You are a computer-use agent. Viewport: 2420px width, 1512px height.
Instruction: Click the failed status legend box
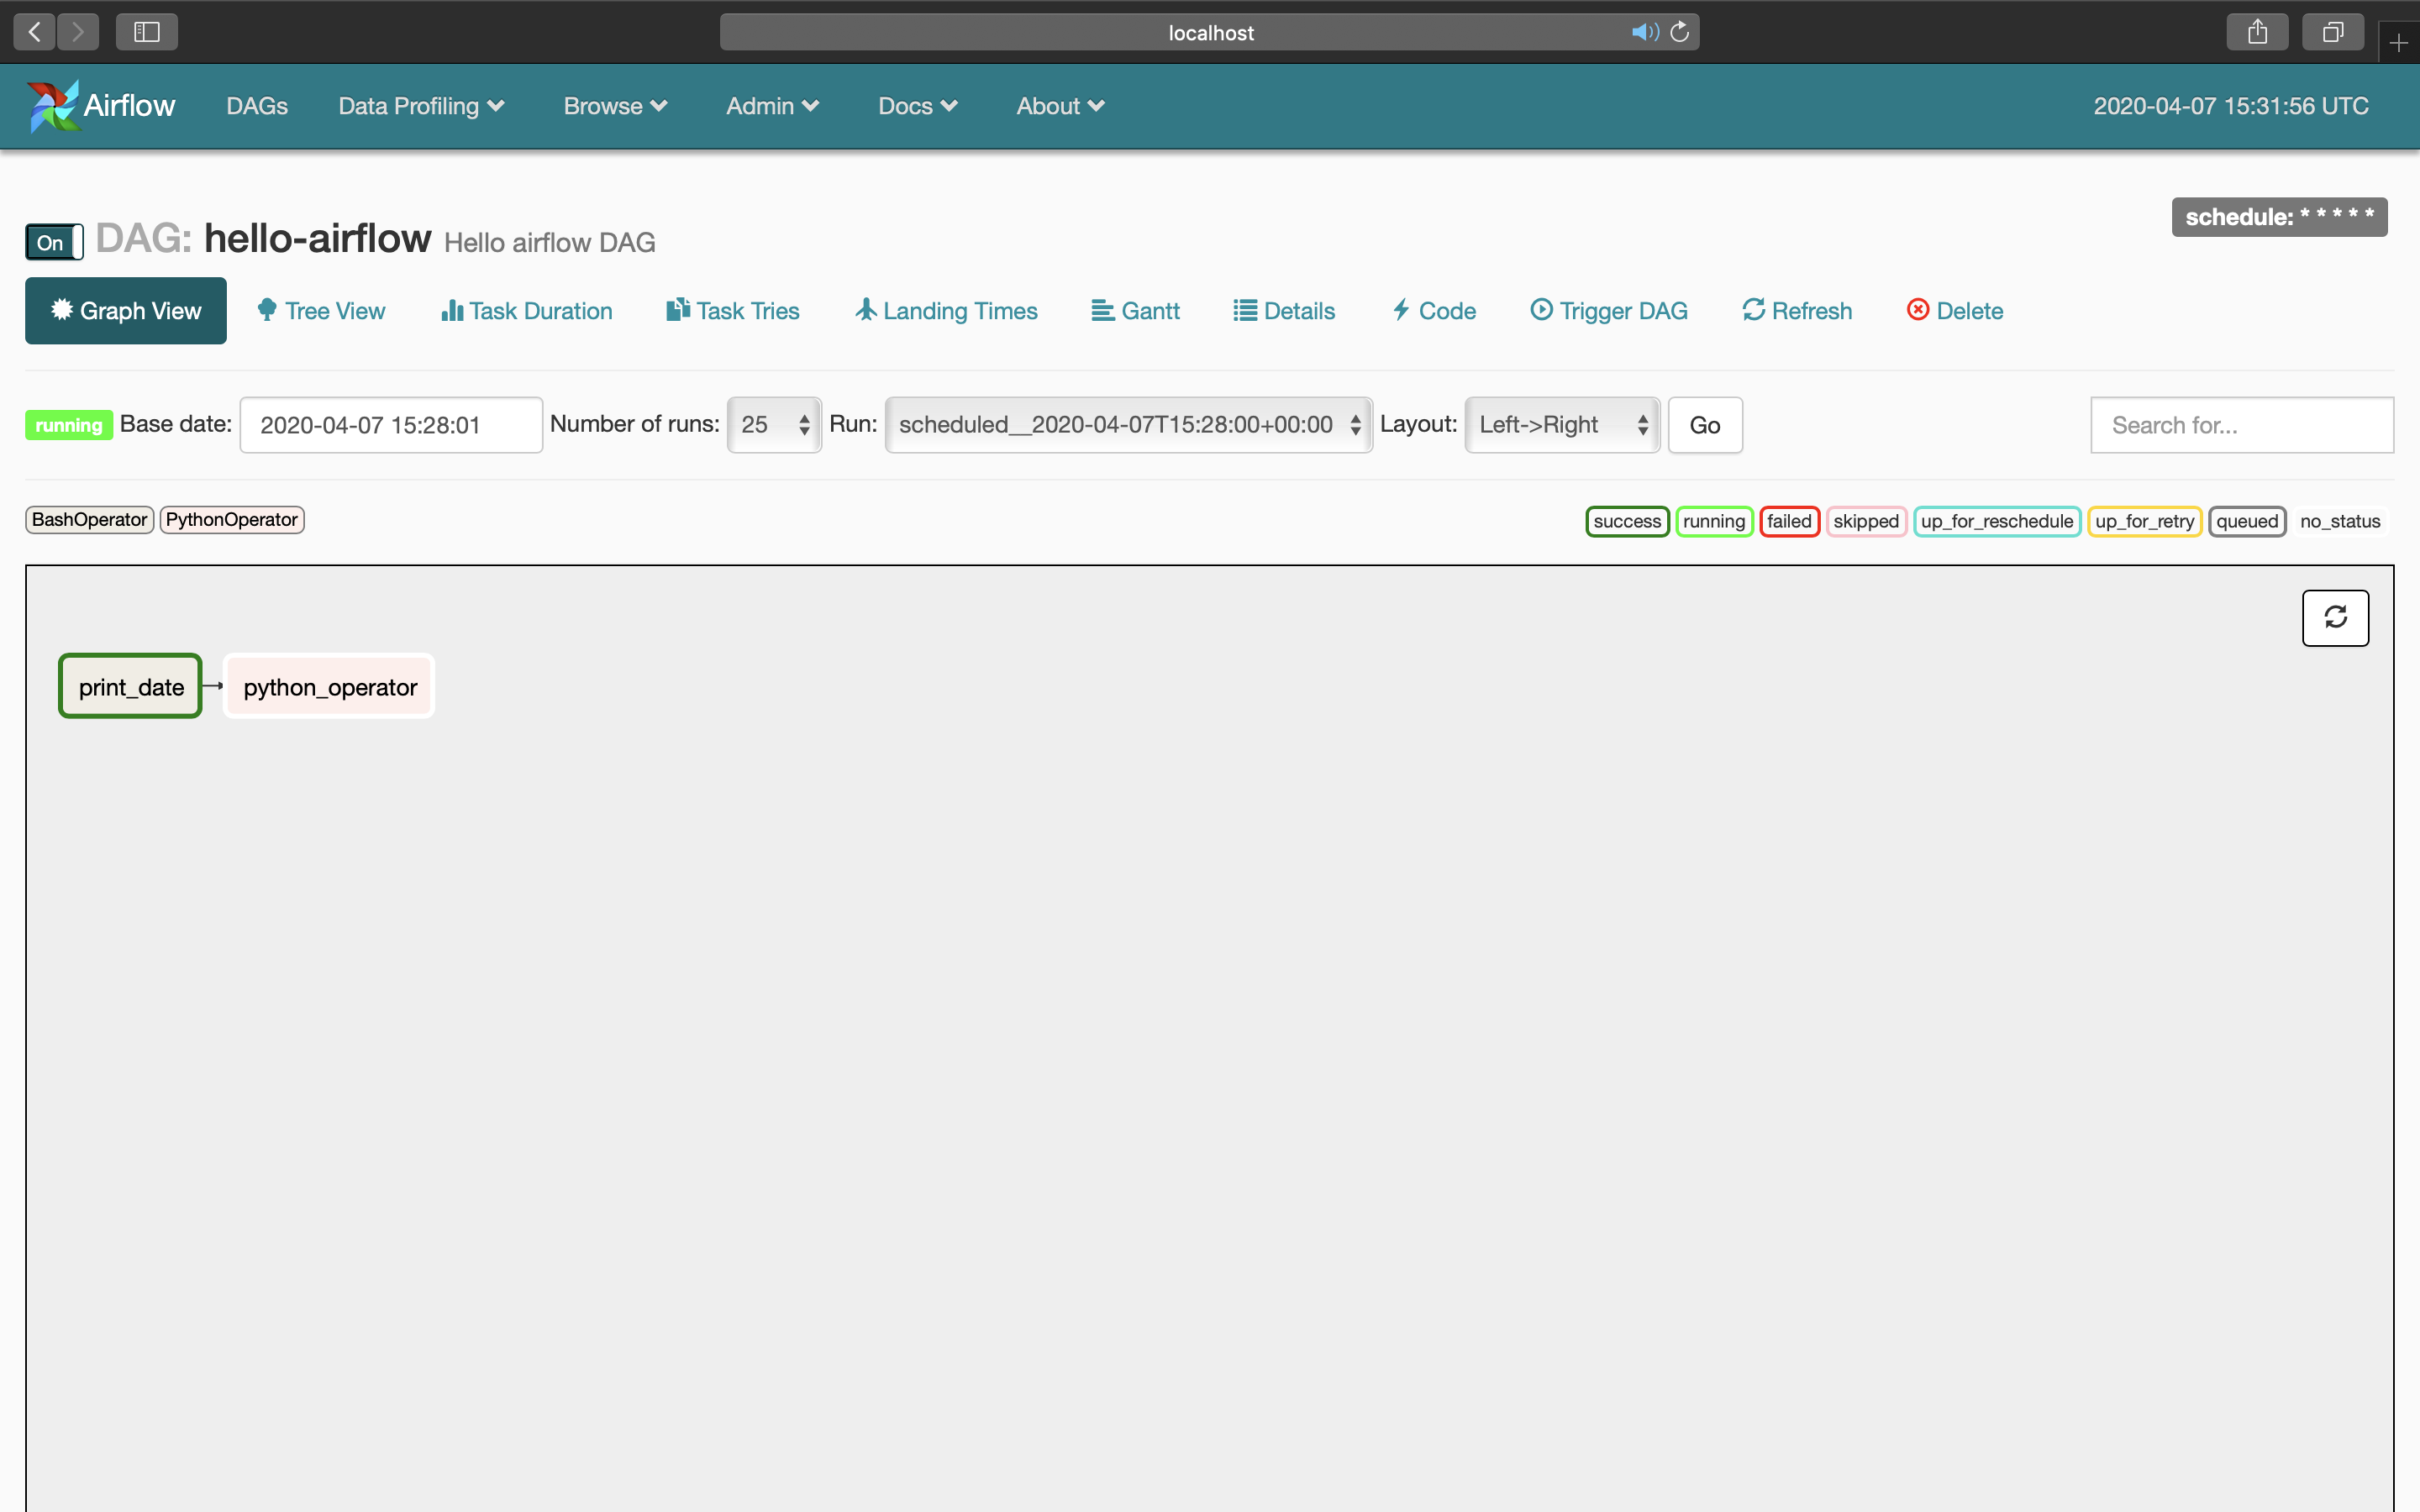[1788, 521]
